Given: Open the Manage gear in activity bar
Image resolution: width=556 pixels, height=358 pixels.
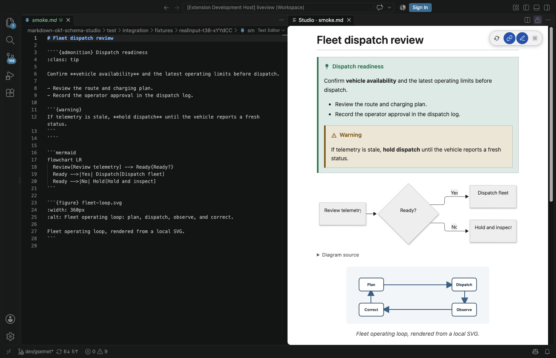Looking at the screenshot, I should click(10, 337).
